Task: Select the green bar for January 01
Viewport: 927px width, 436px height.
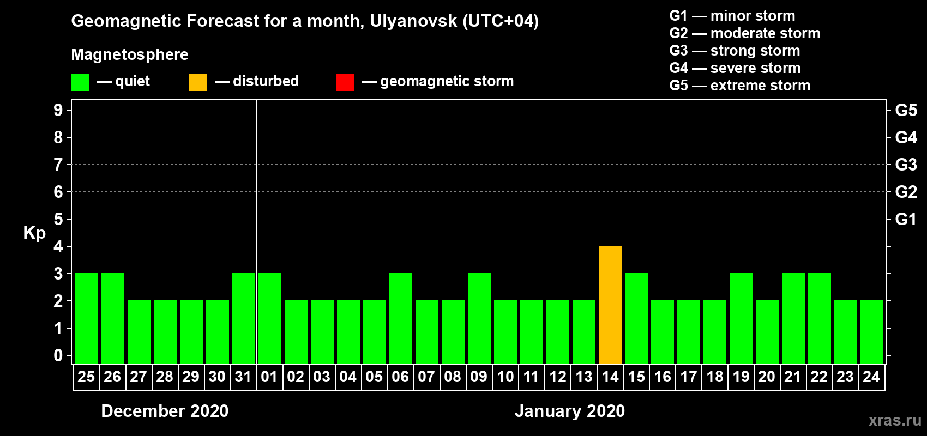Action: pyautogui.click(x=270, y=319)
